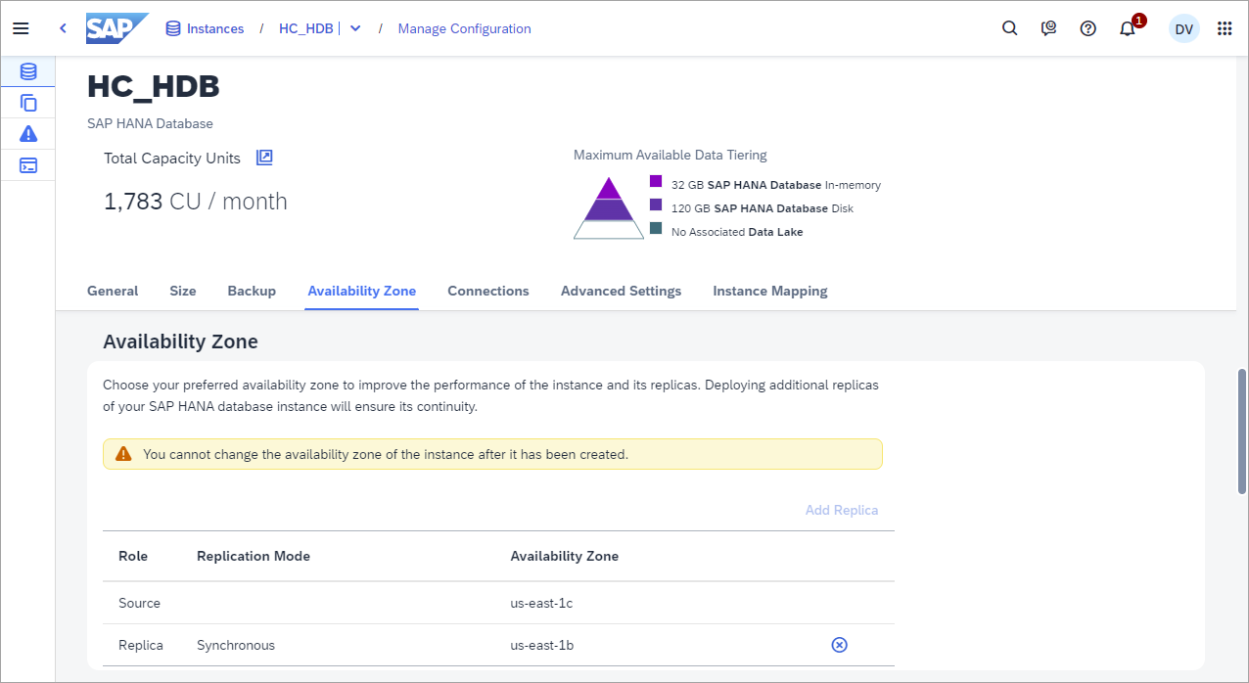Image resolution: width=1249 pixels, height=683 pixels.
Task: Open the search magnifier icon
Action: click(1010, 28)
